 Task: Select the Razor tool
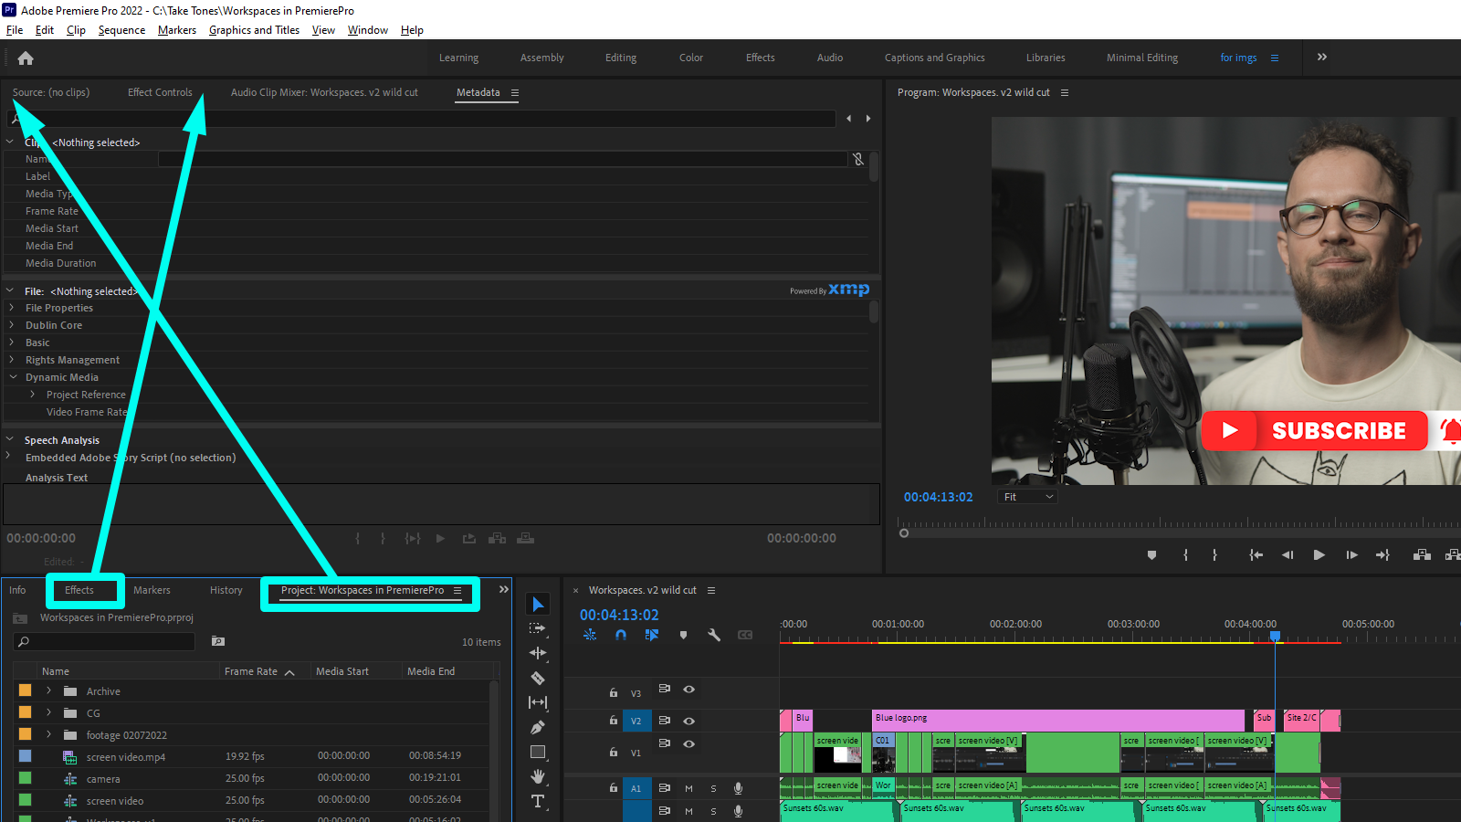coord(538,678)
